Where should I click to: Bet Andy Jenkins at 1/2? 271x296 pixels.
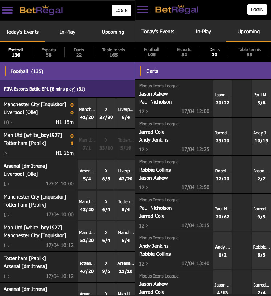223,251
